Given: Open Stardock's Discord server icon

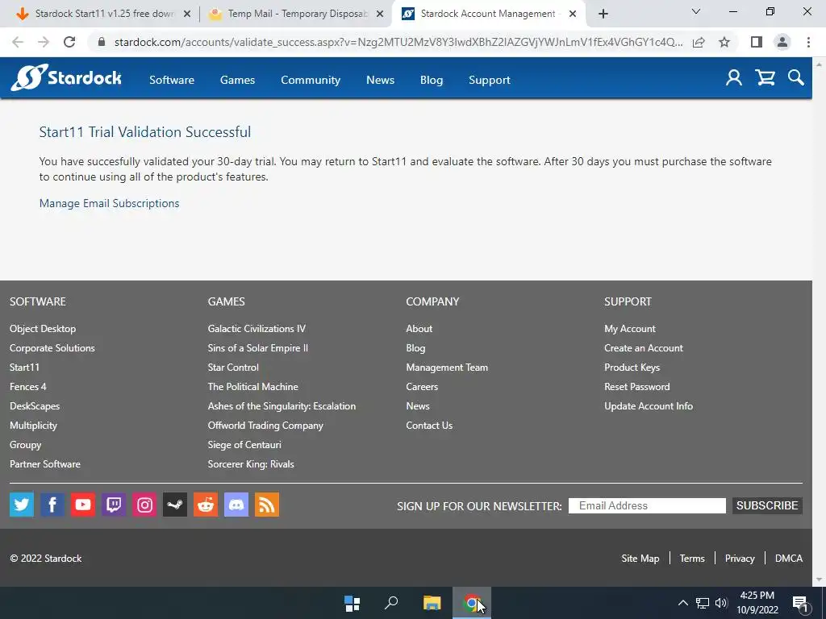Looking at the screenshot, I should tap(236, 505).
